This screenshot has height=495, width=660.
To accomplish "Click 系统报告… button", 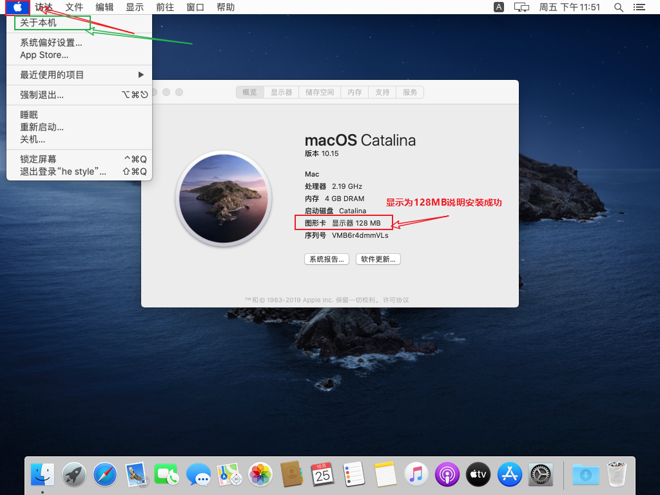I will point(327,259).
